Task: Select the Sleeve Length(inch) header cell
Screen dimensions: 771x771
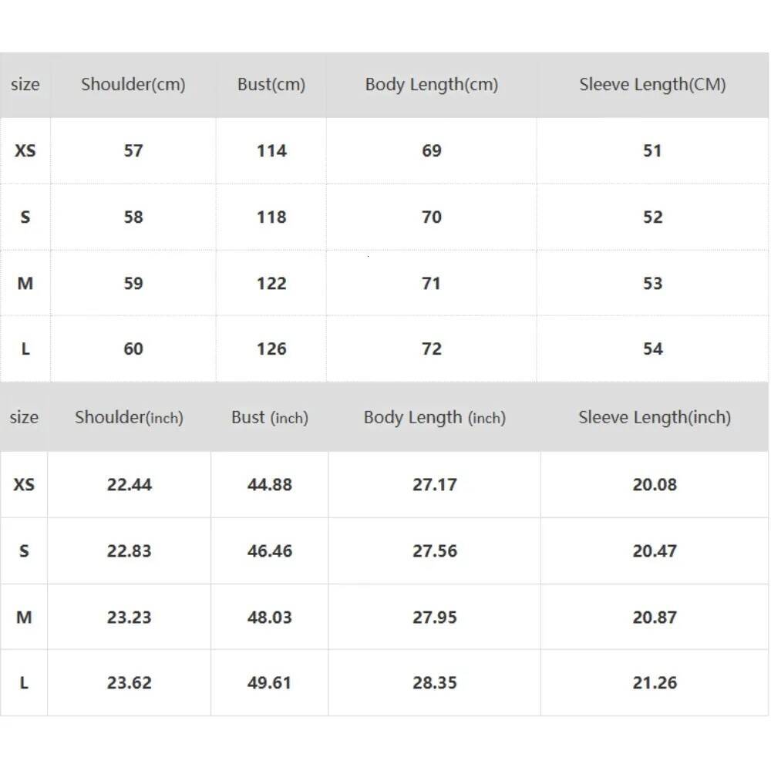Action: point(655,418)
